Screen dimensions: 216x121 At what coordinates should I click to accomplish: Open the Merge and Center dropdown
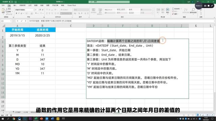[71, 13]
